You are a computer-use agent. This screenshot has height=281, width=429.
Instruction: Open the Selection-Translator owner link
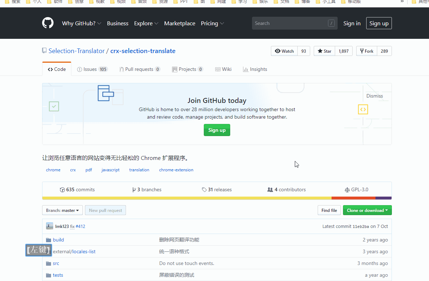(x=77, y=51)
